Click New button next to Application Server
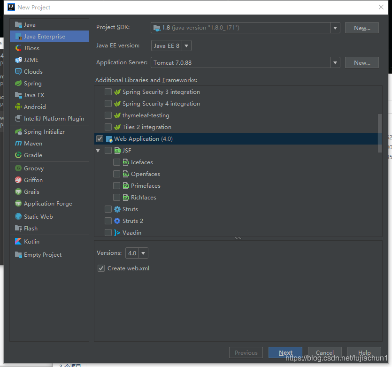This screenshot has height=367, width=392. (x=362, y=62)
